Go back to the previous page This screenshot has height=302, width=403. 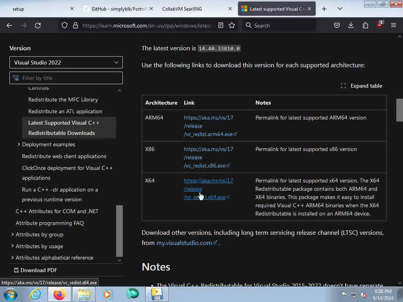tap(9, 26)
